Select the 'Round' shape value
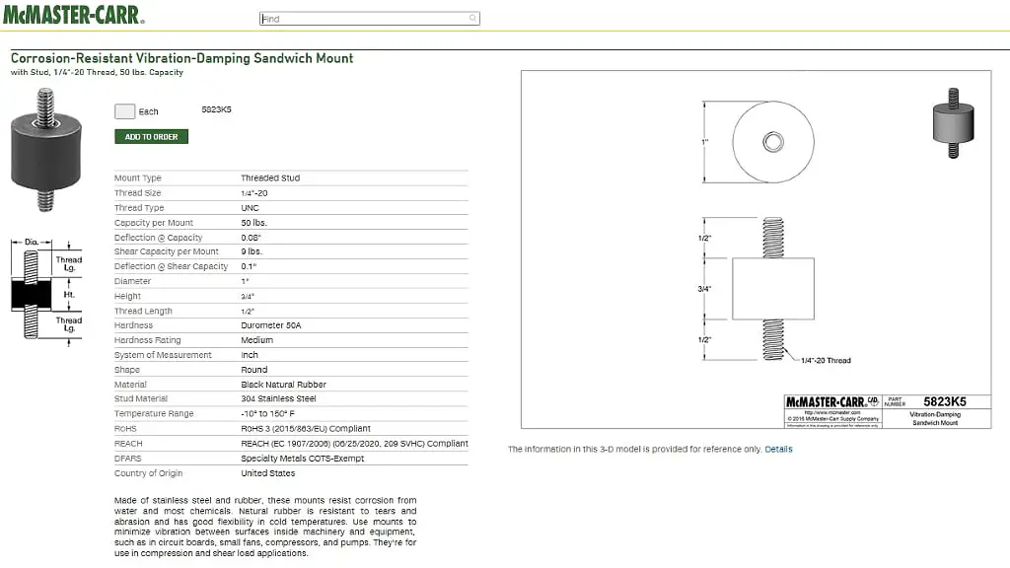The width and height of the screenshot is (1010, 568). [x=254, y=369]
